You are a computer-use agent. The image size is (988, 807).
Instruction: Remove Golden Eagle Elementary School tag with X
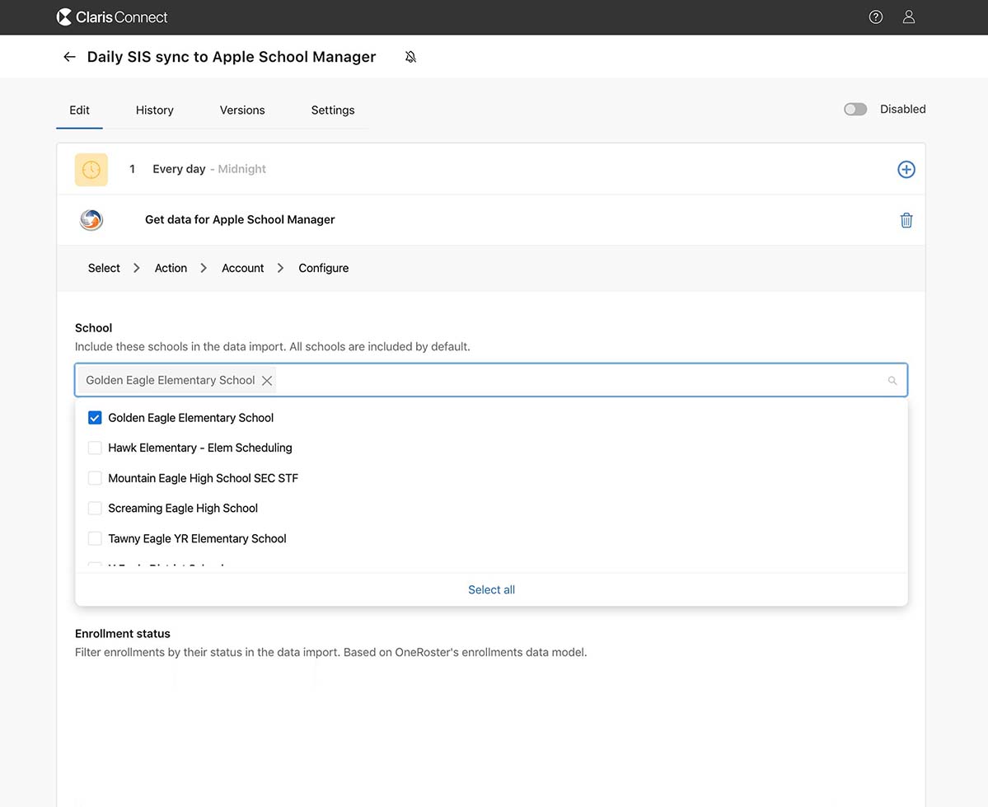[x=267, y=380]
